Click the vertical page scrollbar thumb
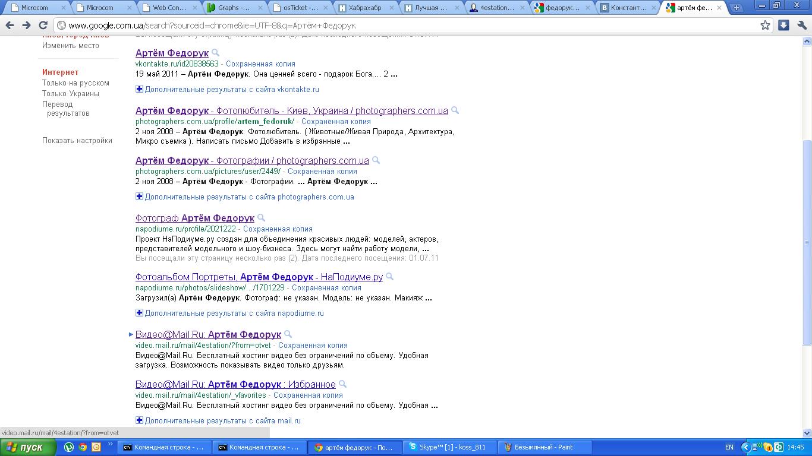The image size is (812, 456). click(x=807, y=243)
